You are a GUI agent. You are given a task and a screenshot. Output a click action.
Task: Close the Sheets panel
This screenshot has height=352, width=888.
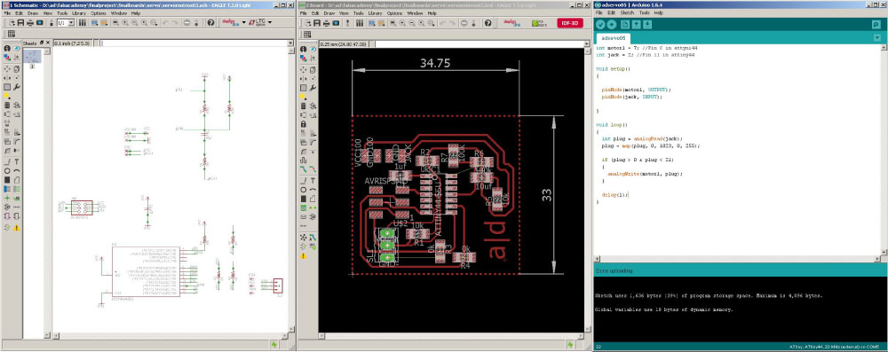[48, 43]
